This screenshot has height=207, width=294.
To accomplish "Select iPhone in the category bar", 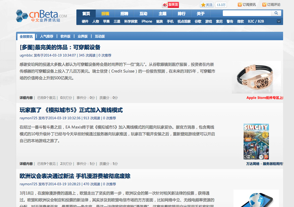I will 147,21.
